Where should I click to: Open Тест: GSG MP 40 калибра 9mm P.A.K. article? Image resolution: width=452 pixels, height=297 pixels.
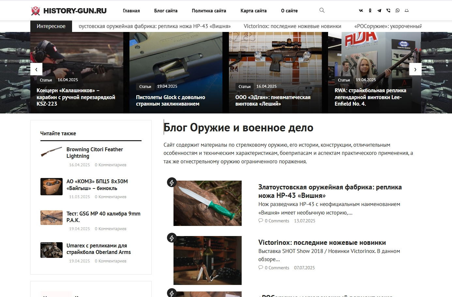tap(103, 217)
